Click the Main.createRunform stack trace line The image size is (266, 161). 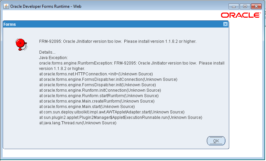click(97, 101)
